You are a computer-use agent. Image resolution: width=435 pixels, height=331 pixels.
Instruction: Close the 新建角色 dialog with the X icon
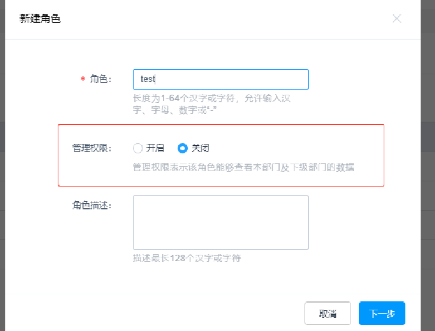pos(397,18)
